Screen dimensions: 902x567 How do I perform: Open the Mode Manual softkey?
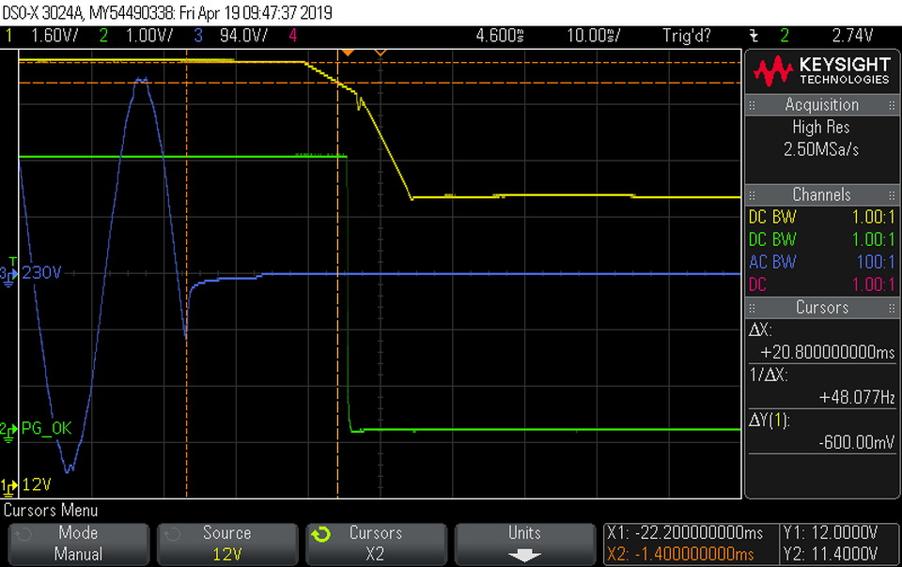[x=78, y=544]
